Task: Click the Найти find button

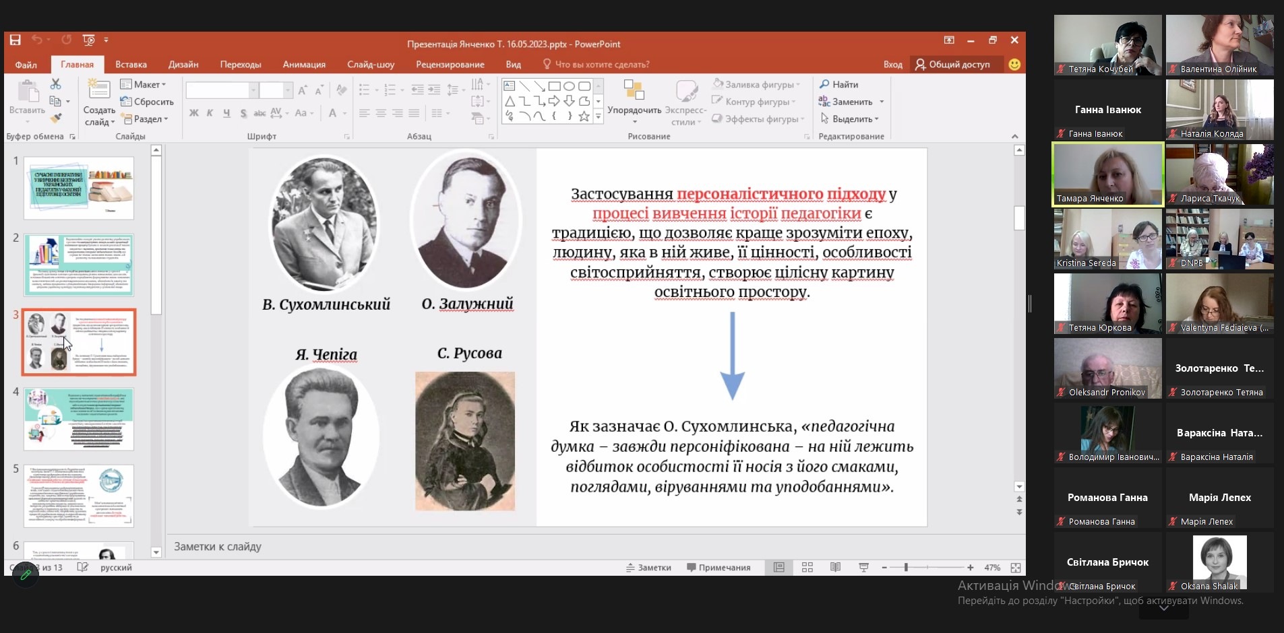Action: click(x=839, y=84)
